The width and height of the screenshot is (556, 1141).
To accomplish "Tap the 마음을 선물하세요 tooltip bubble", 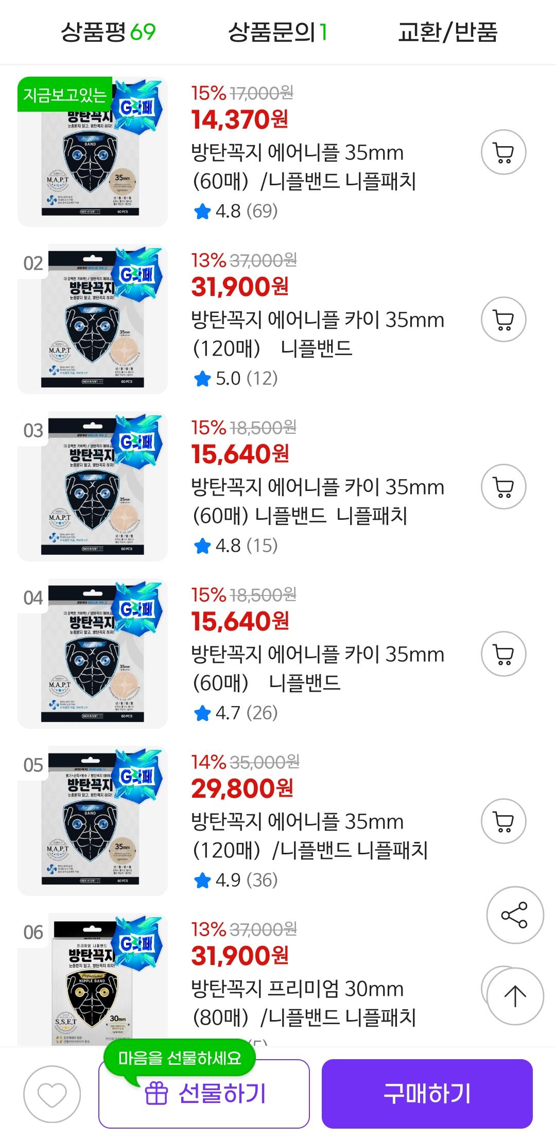I will tap(180, 1058).
